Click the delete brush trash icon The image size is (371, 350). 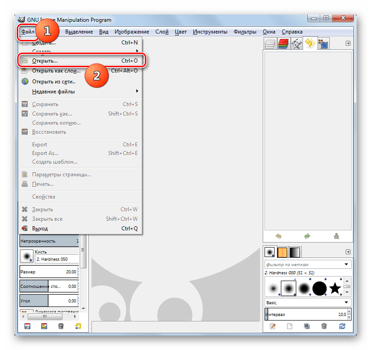click(x=324, y=326)
